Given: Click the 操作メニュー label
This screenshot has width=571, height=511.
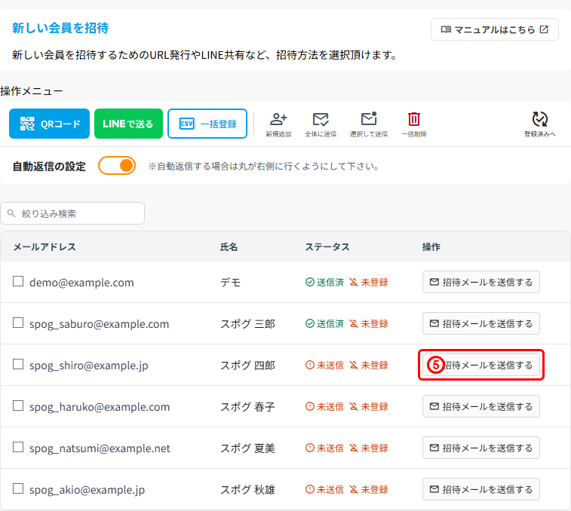Looking at the screenshot, I should pos(32,91).
